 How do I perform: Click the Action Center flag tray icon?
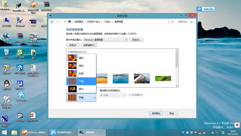(x=196, y=132)
